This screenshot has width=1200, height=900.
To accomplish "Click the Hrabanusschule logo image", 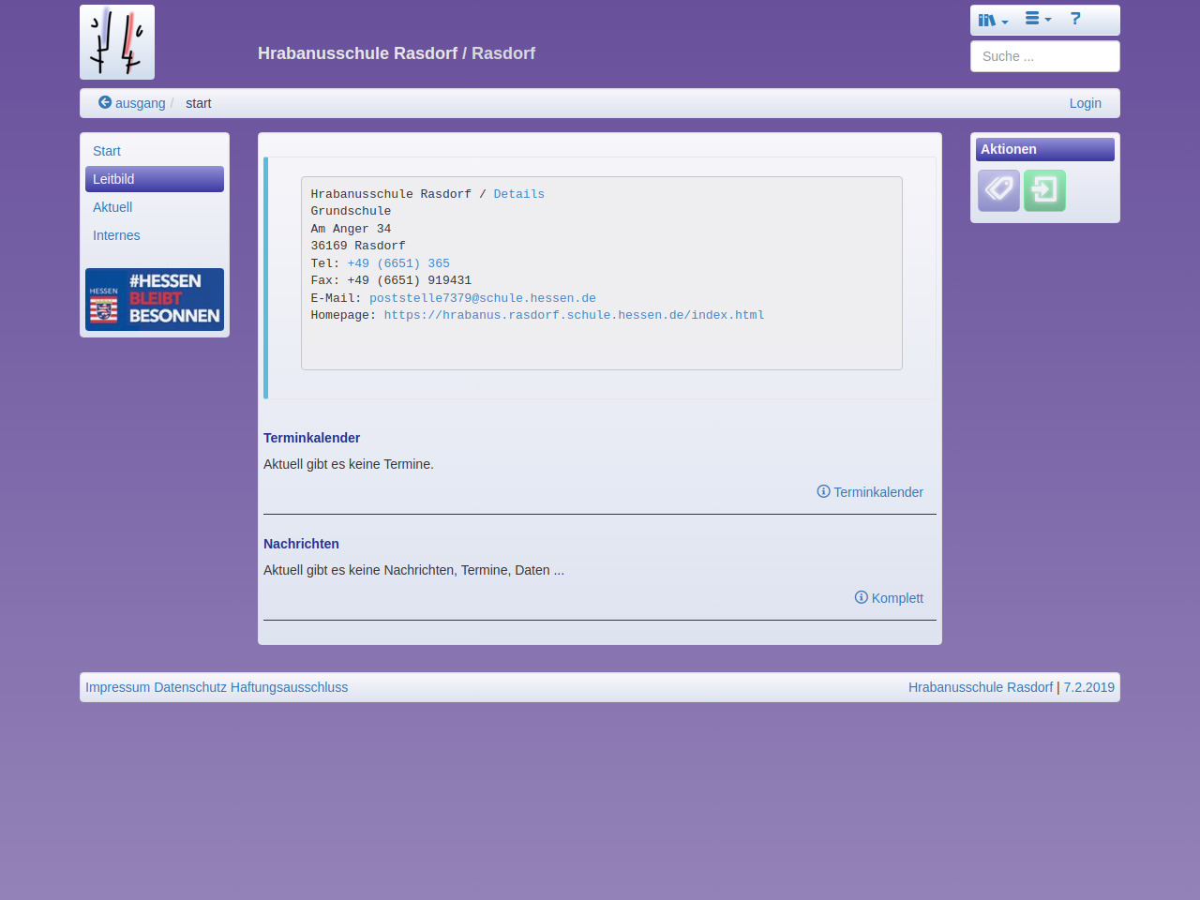I will point(117,42).
